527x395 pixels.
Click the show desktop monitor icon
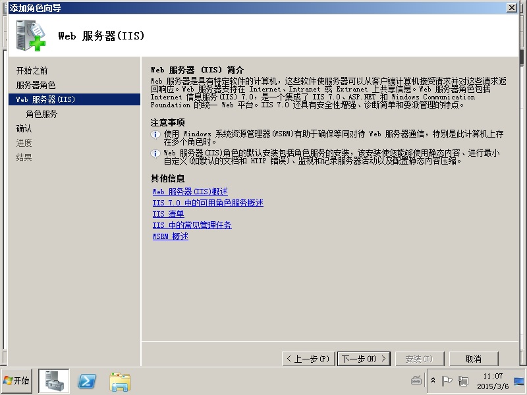click(x=519, y=381)
